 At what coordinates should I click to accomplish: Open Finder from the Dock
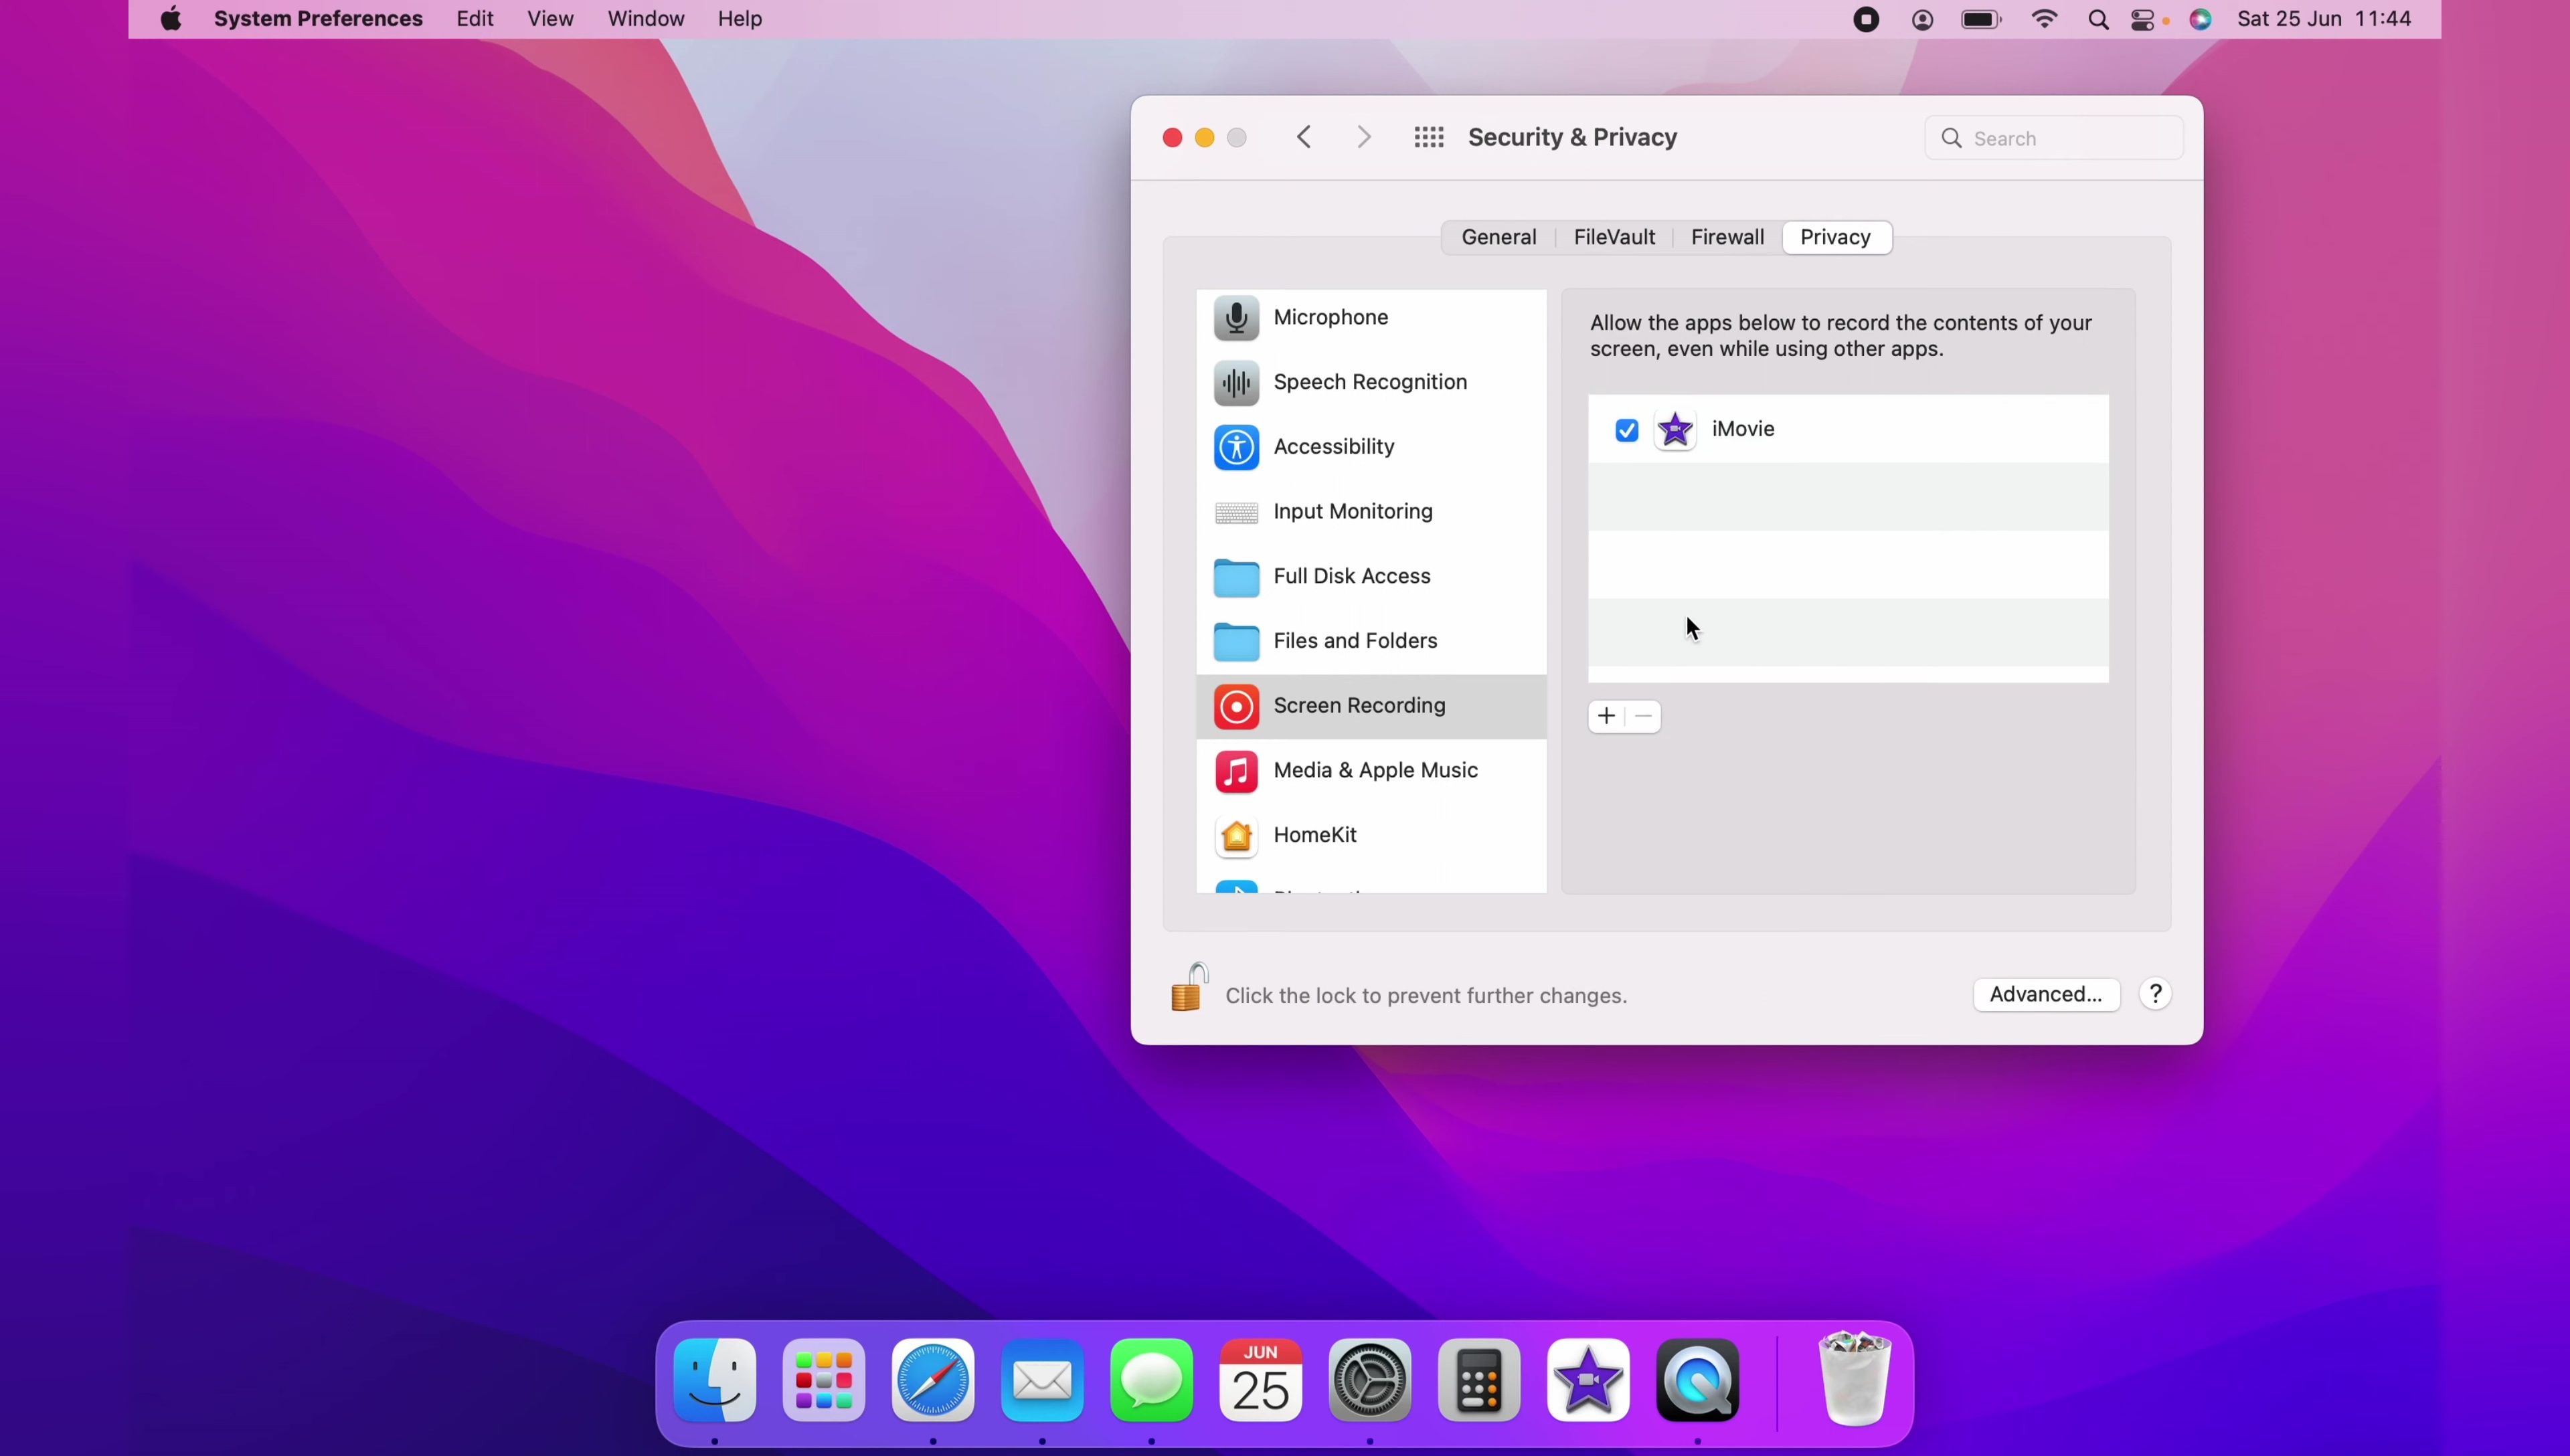click(x=715, y=1381)
